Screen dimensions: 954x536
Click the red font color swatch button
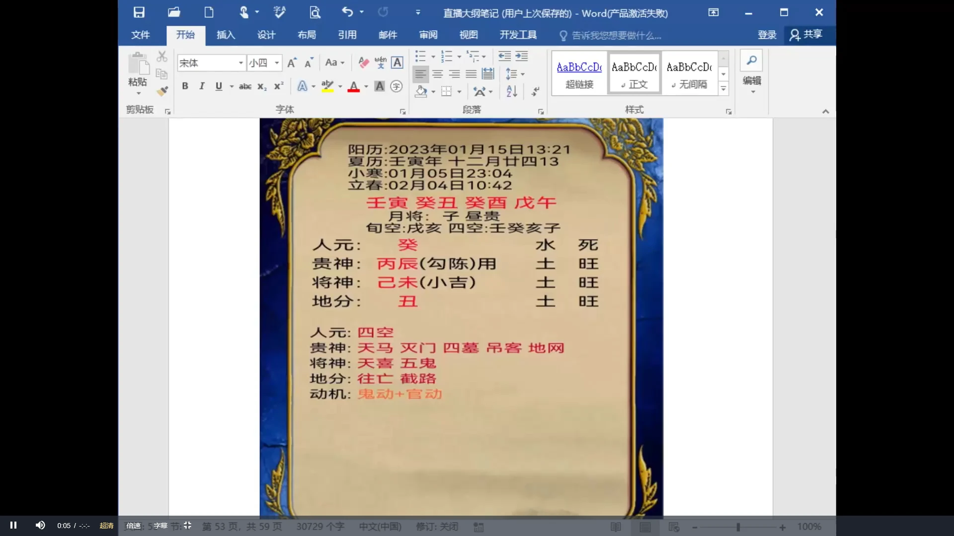click(x=353, y=86)
